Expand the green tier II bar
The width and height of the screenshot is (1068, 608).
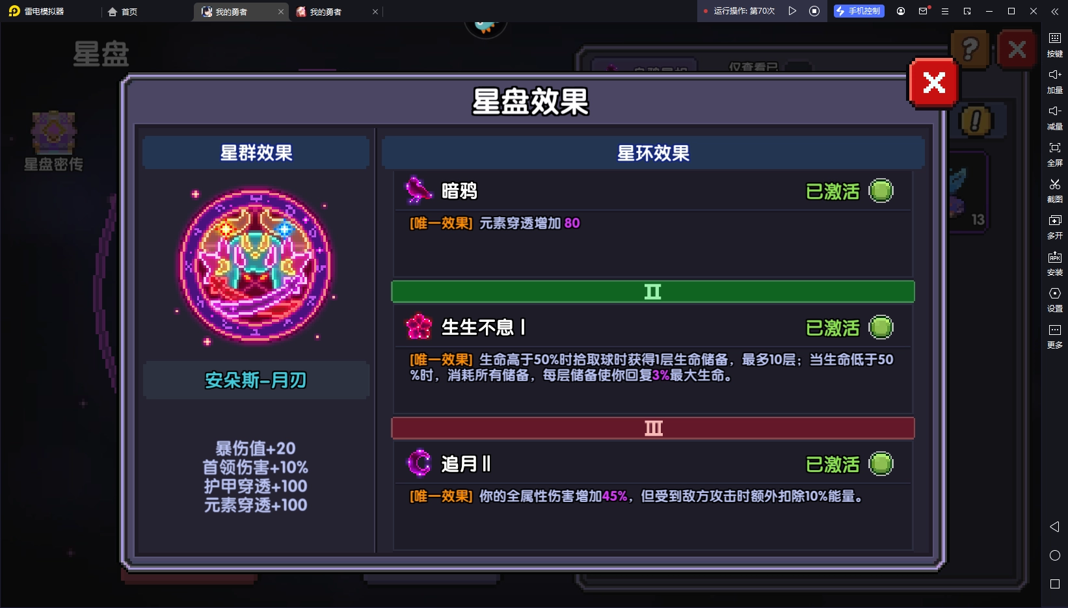click(x=652, y=291)
